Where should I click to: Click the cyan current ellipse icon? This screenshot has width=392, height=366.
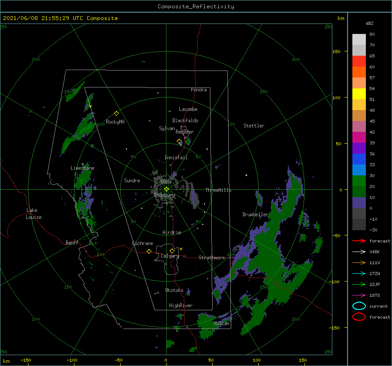coord(359,306)
